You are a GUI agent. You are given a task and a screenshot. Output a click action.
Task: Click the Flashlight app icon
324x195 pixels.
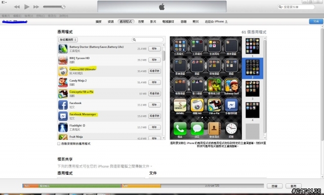click(x=63, y=127)
